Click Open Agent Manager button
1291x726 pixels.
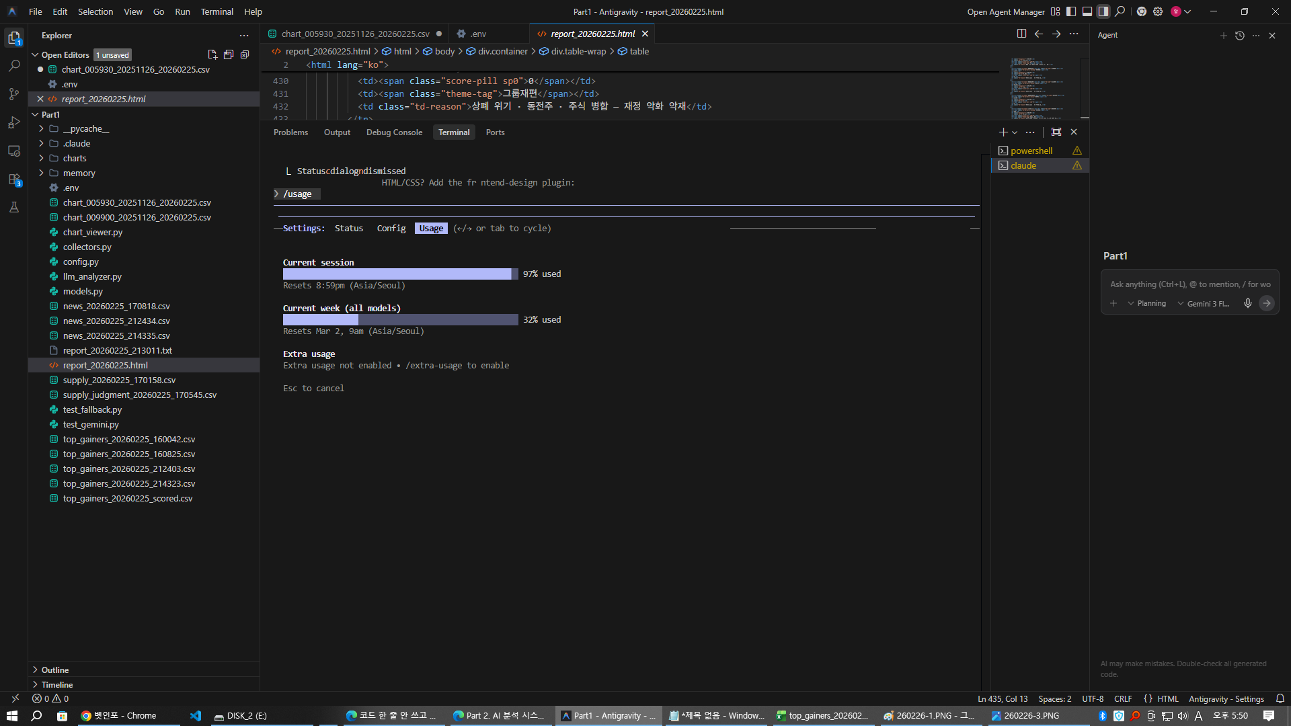point(1006,11)
